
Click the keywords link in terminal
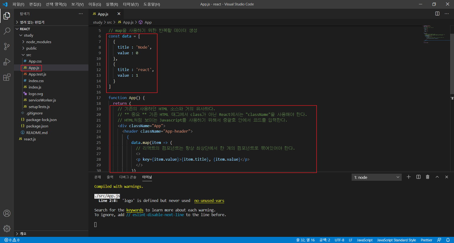click(135, 210)
